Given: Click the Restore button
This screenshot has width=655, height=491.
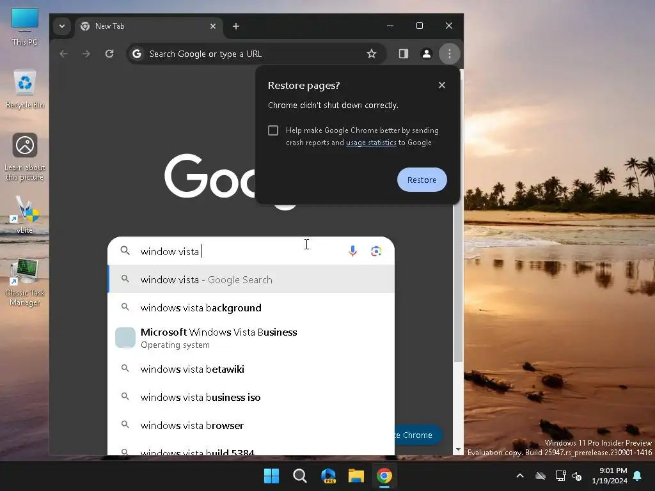Looking at the screenshot, I should 422,180.
